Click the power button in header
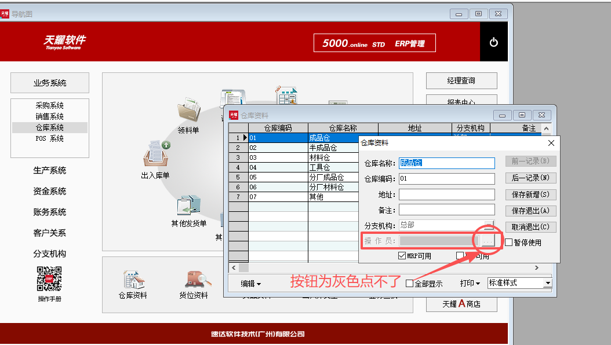Screen dimensions: 611x345 point(494,42)
